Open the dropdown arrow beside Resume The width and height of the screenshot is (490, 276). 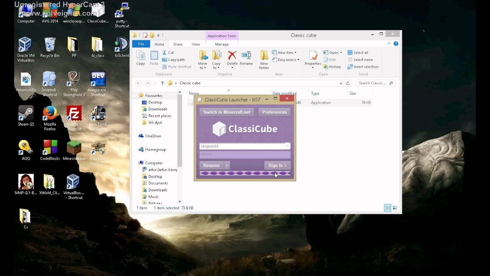227,166
